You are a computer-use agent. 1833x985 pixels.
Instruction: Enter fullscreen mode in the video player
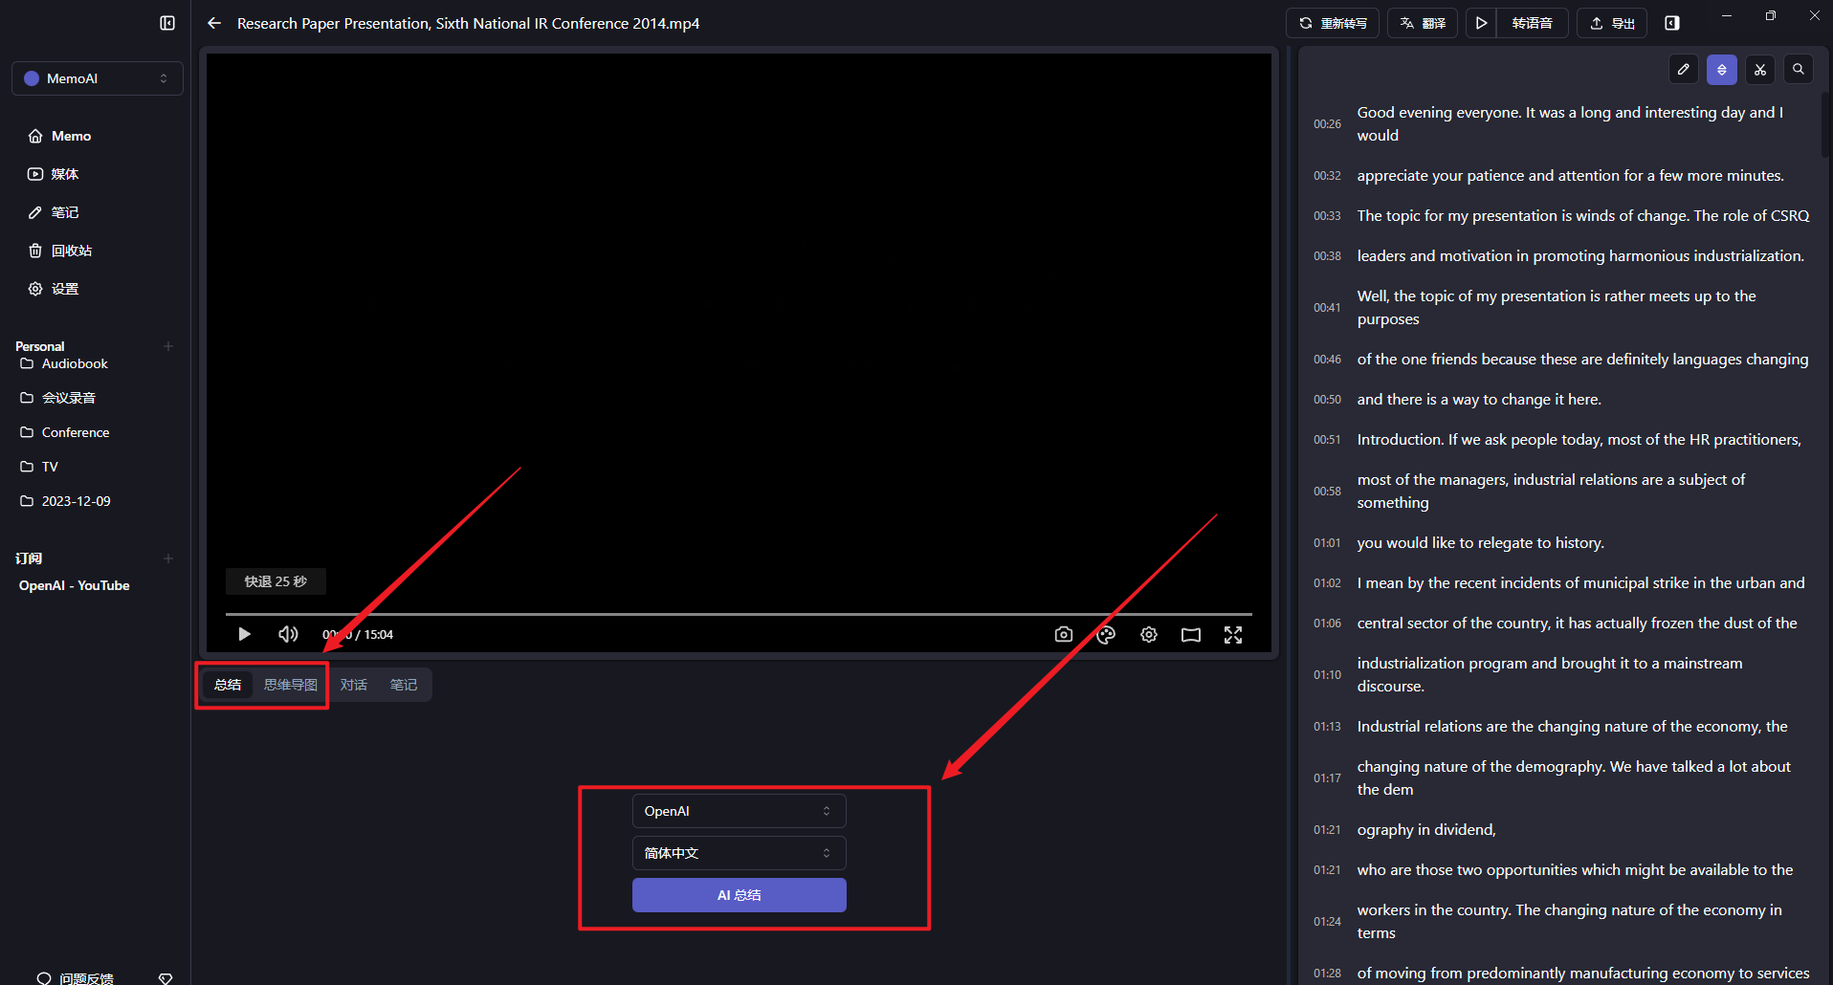pos(1233,635)
